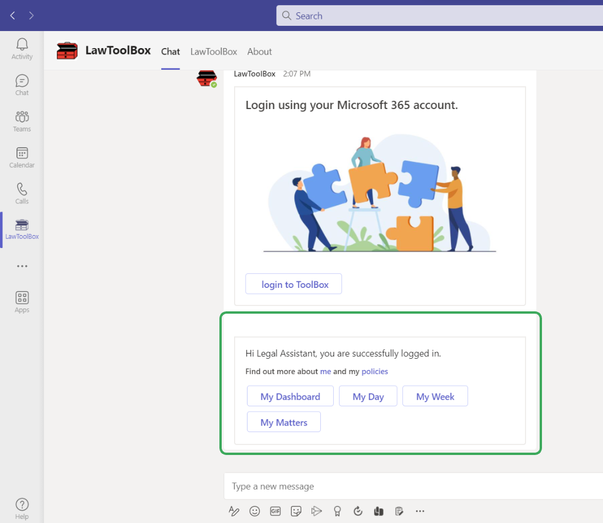The width and height of the screenshot is (603, 523).
Task: Click 'Login using your Microsoft 365 account.' heading
Action: (x=352, y=105)
